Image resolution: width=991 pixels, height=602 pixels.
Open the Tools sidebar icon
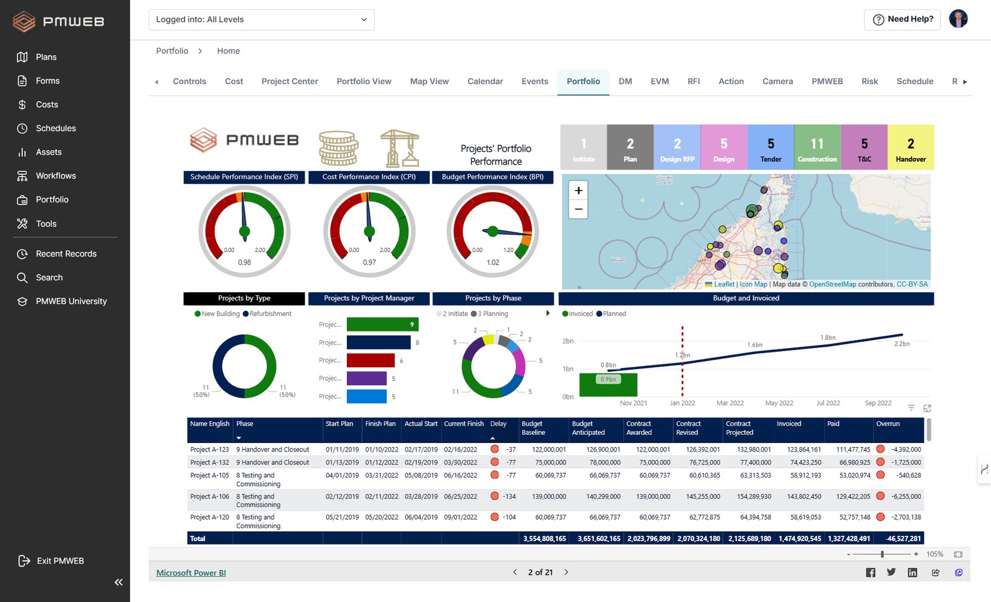[x=22, y=224]
